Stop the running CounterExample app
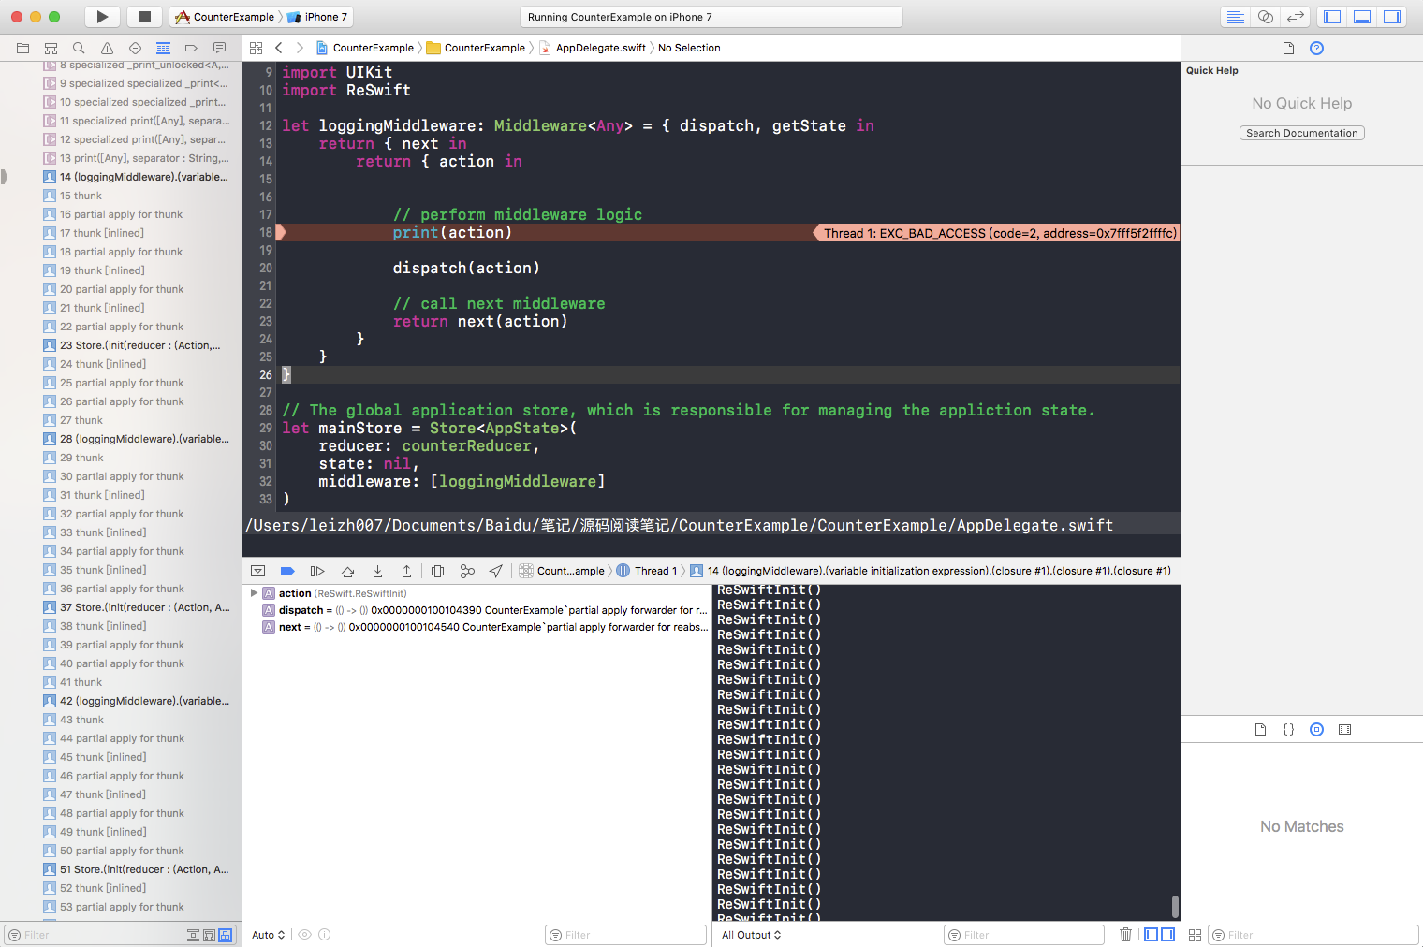 click(144, 17)
